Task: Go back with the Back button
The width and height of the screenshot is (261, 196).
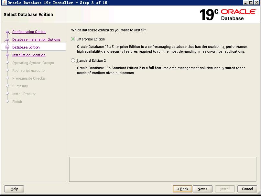Action: tap(182, 189)
